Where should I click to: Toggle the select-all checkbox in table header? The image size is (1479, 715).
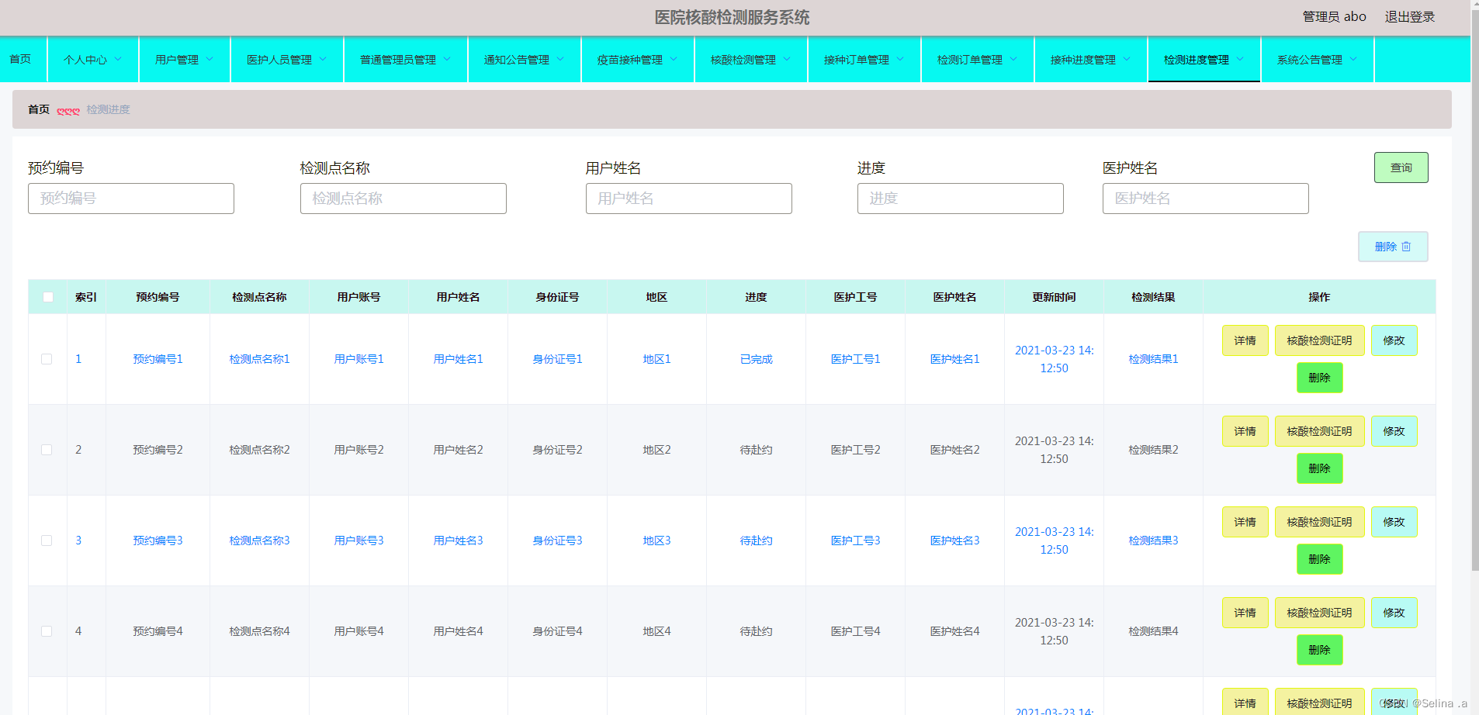(x=47, y=296)
